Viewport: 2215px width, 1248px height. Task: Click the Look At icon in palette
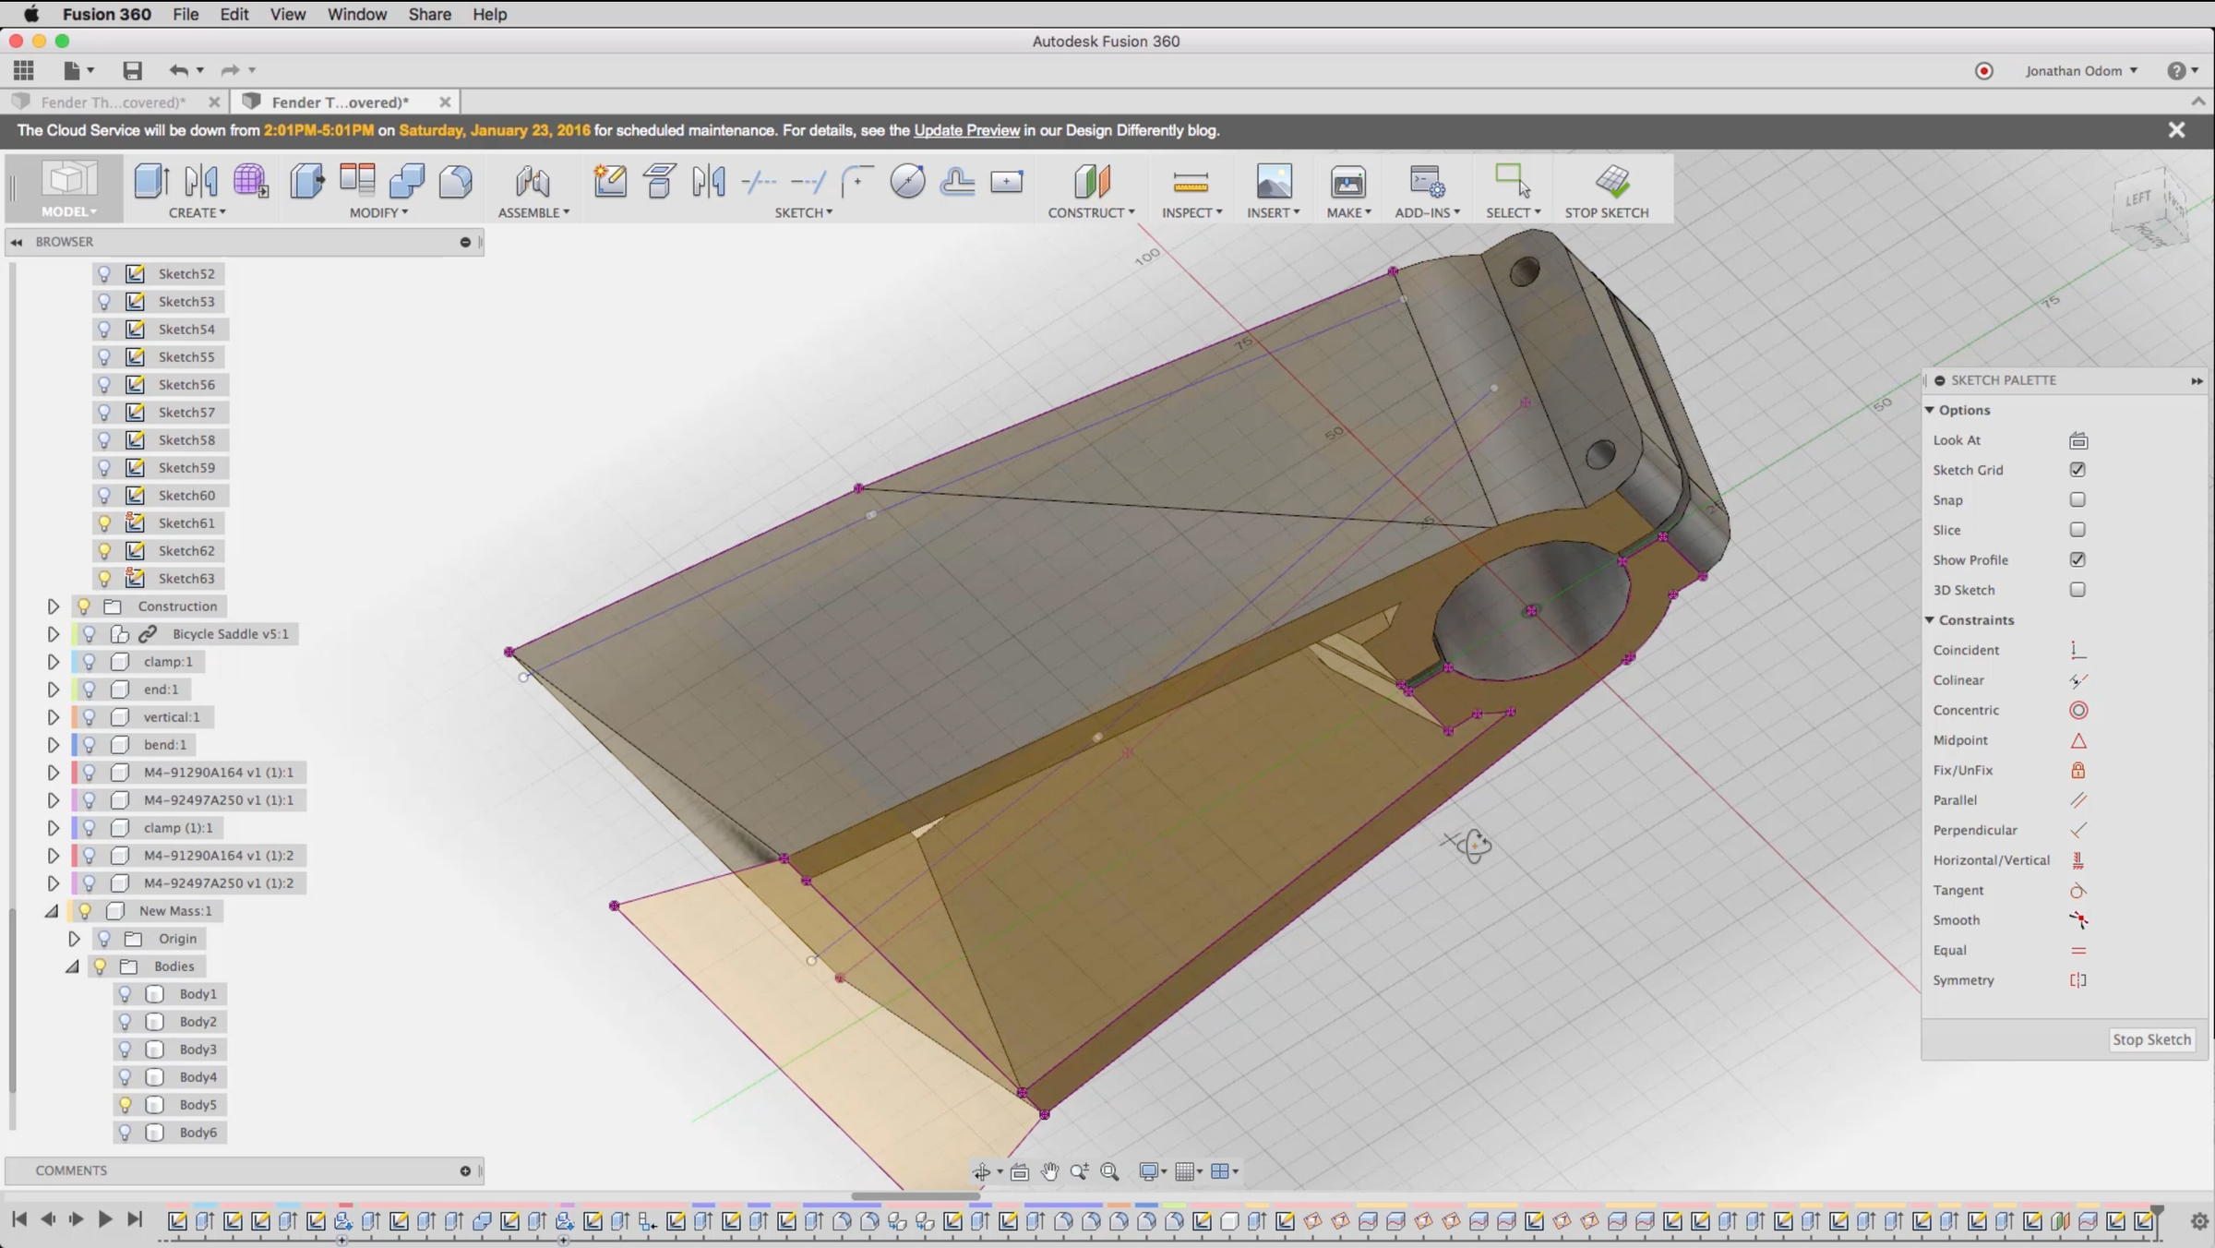[2077, 441]
